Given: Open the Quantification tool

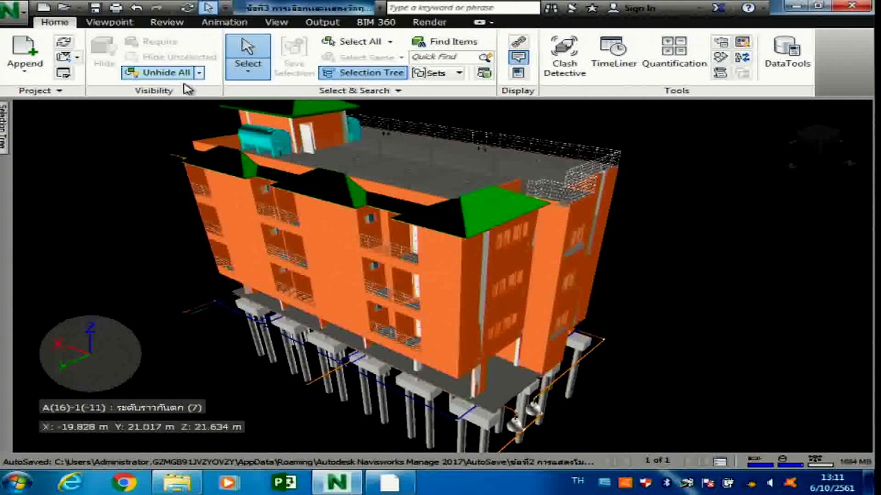Looking at the screenshot, I should pos(674,52).
